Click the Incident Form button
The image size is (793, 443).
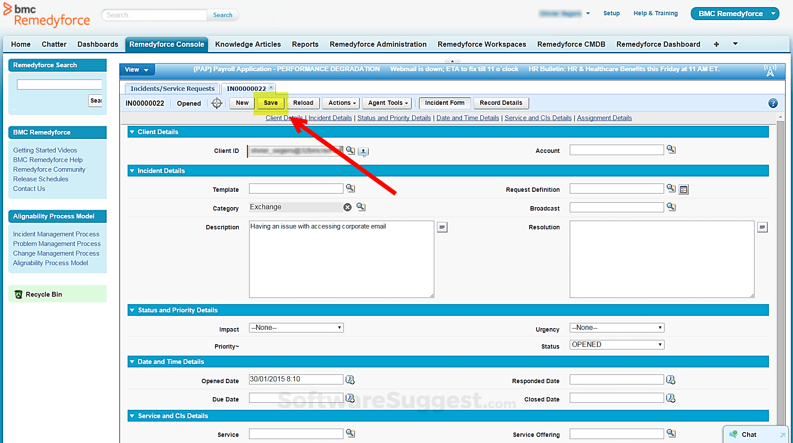click(445, 103)
